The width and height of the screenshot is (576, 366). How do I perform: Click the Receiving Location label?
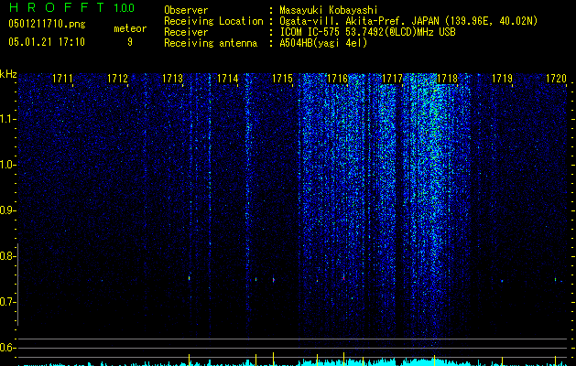pos(213,21)
